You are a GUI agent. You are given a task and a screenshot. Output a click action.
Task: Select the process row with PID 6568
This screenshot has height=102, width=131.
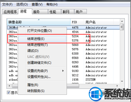63,58
